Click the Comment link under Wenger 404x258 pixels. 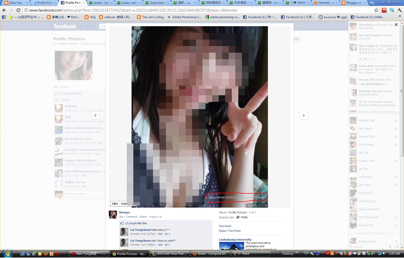pos(132,217)
